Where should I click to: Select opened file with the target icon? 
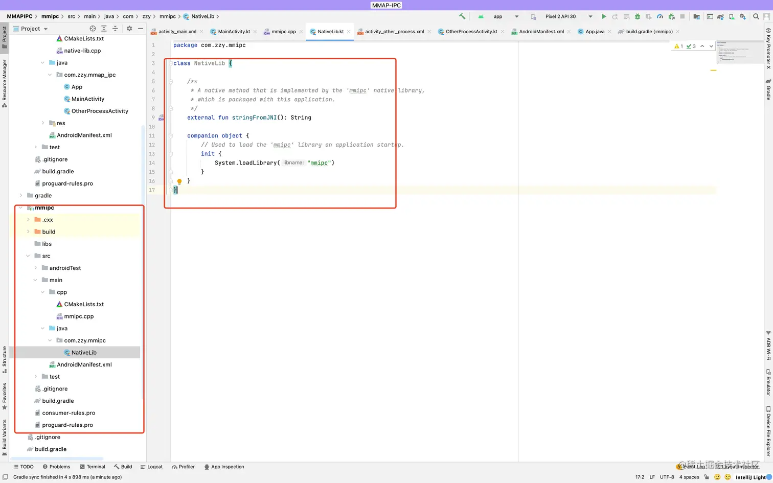93,29
